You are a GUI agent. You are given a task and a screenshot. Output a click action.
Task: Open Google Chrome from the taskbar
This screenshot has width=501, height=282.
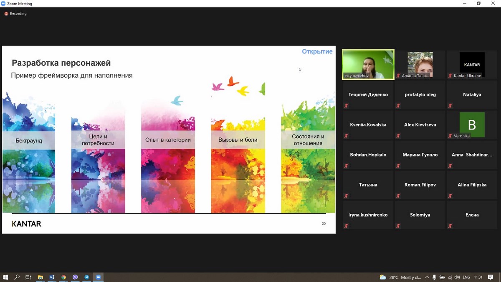coord(63,277)
